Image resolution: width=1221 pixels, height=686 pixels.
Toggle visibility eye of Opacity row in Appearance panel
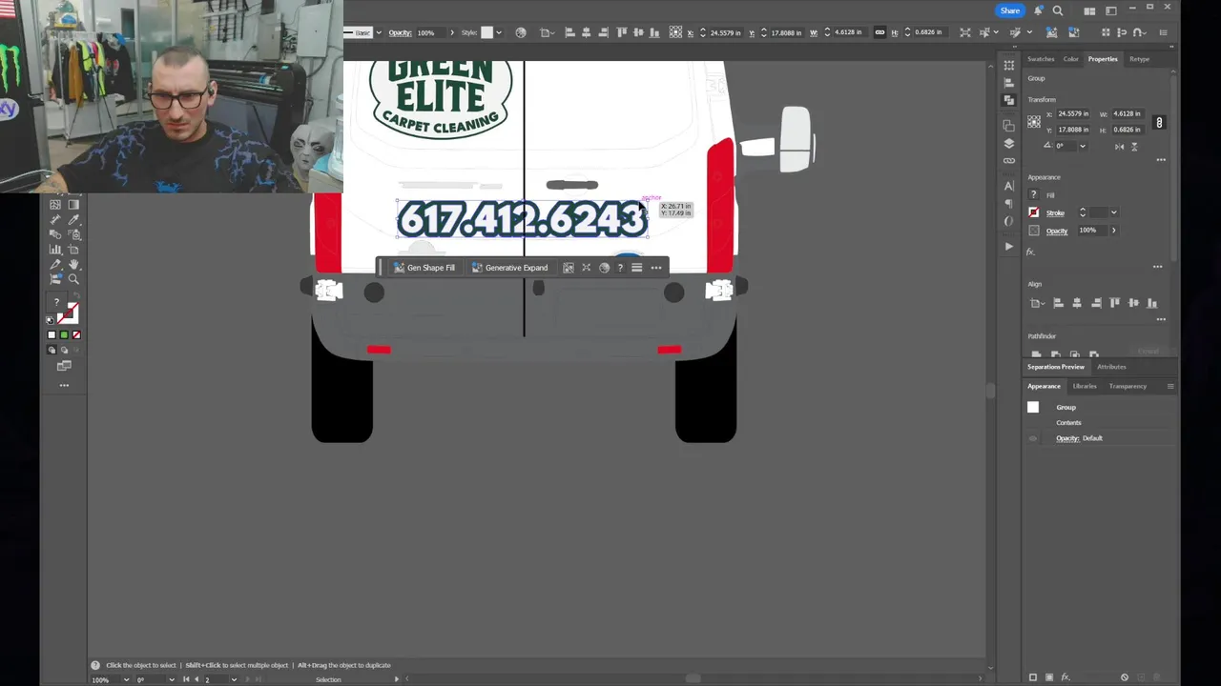click(x=1033, y=438)
